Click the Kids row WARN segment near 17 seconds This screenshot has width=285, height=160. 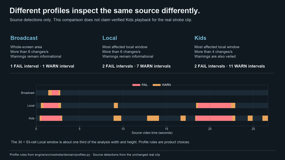click(x=183, y=118)
